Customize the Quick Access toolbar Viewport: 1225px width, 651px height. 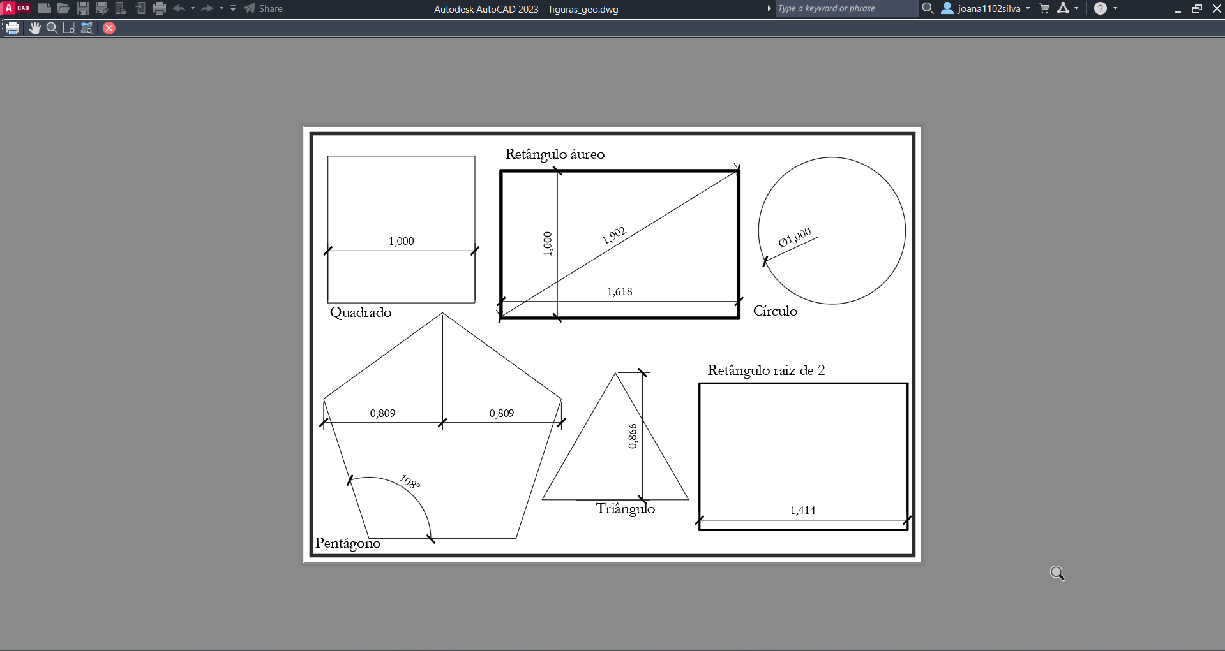coord(233,8)
